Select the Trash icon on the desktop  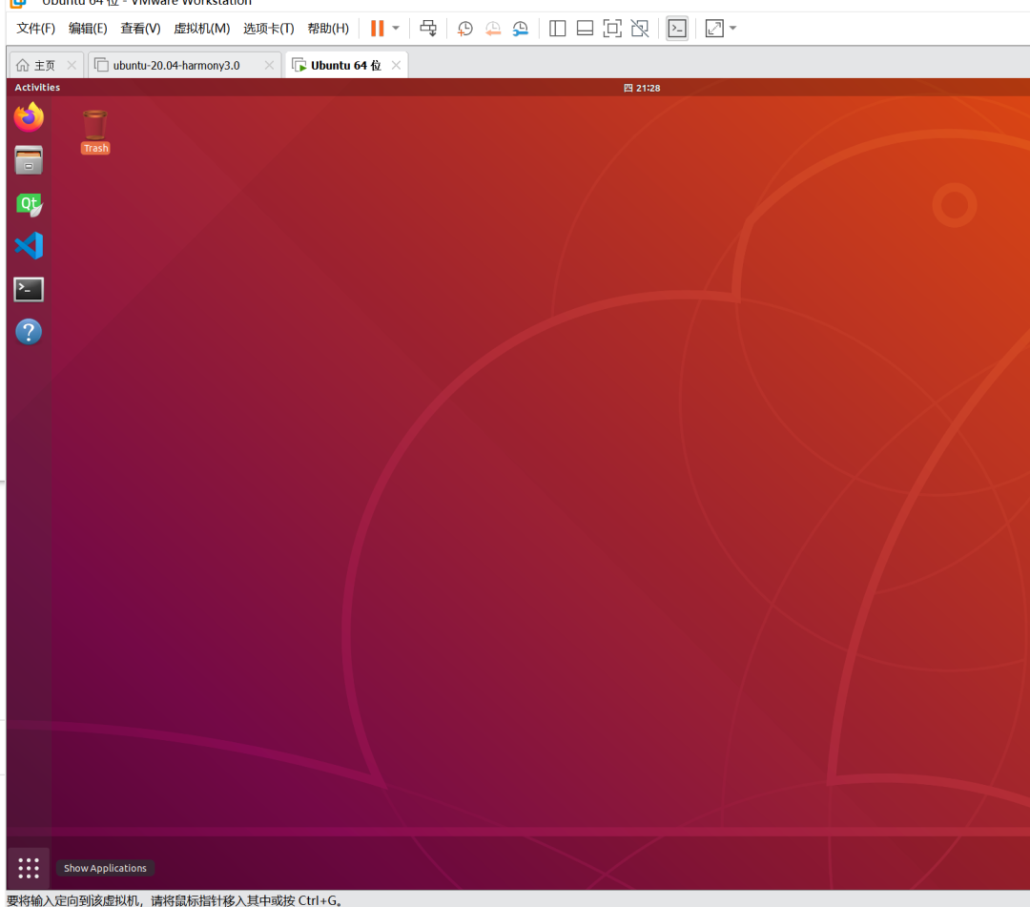tap(95, 132)
